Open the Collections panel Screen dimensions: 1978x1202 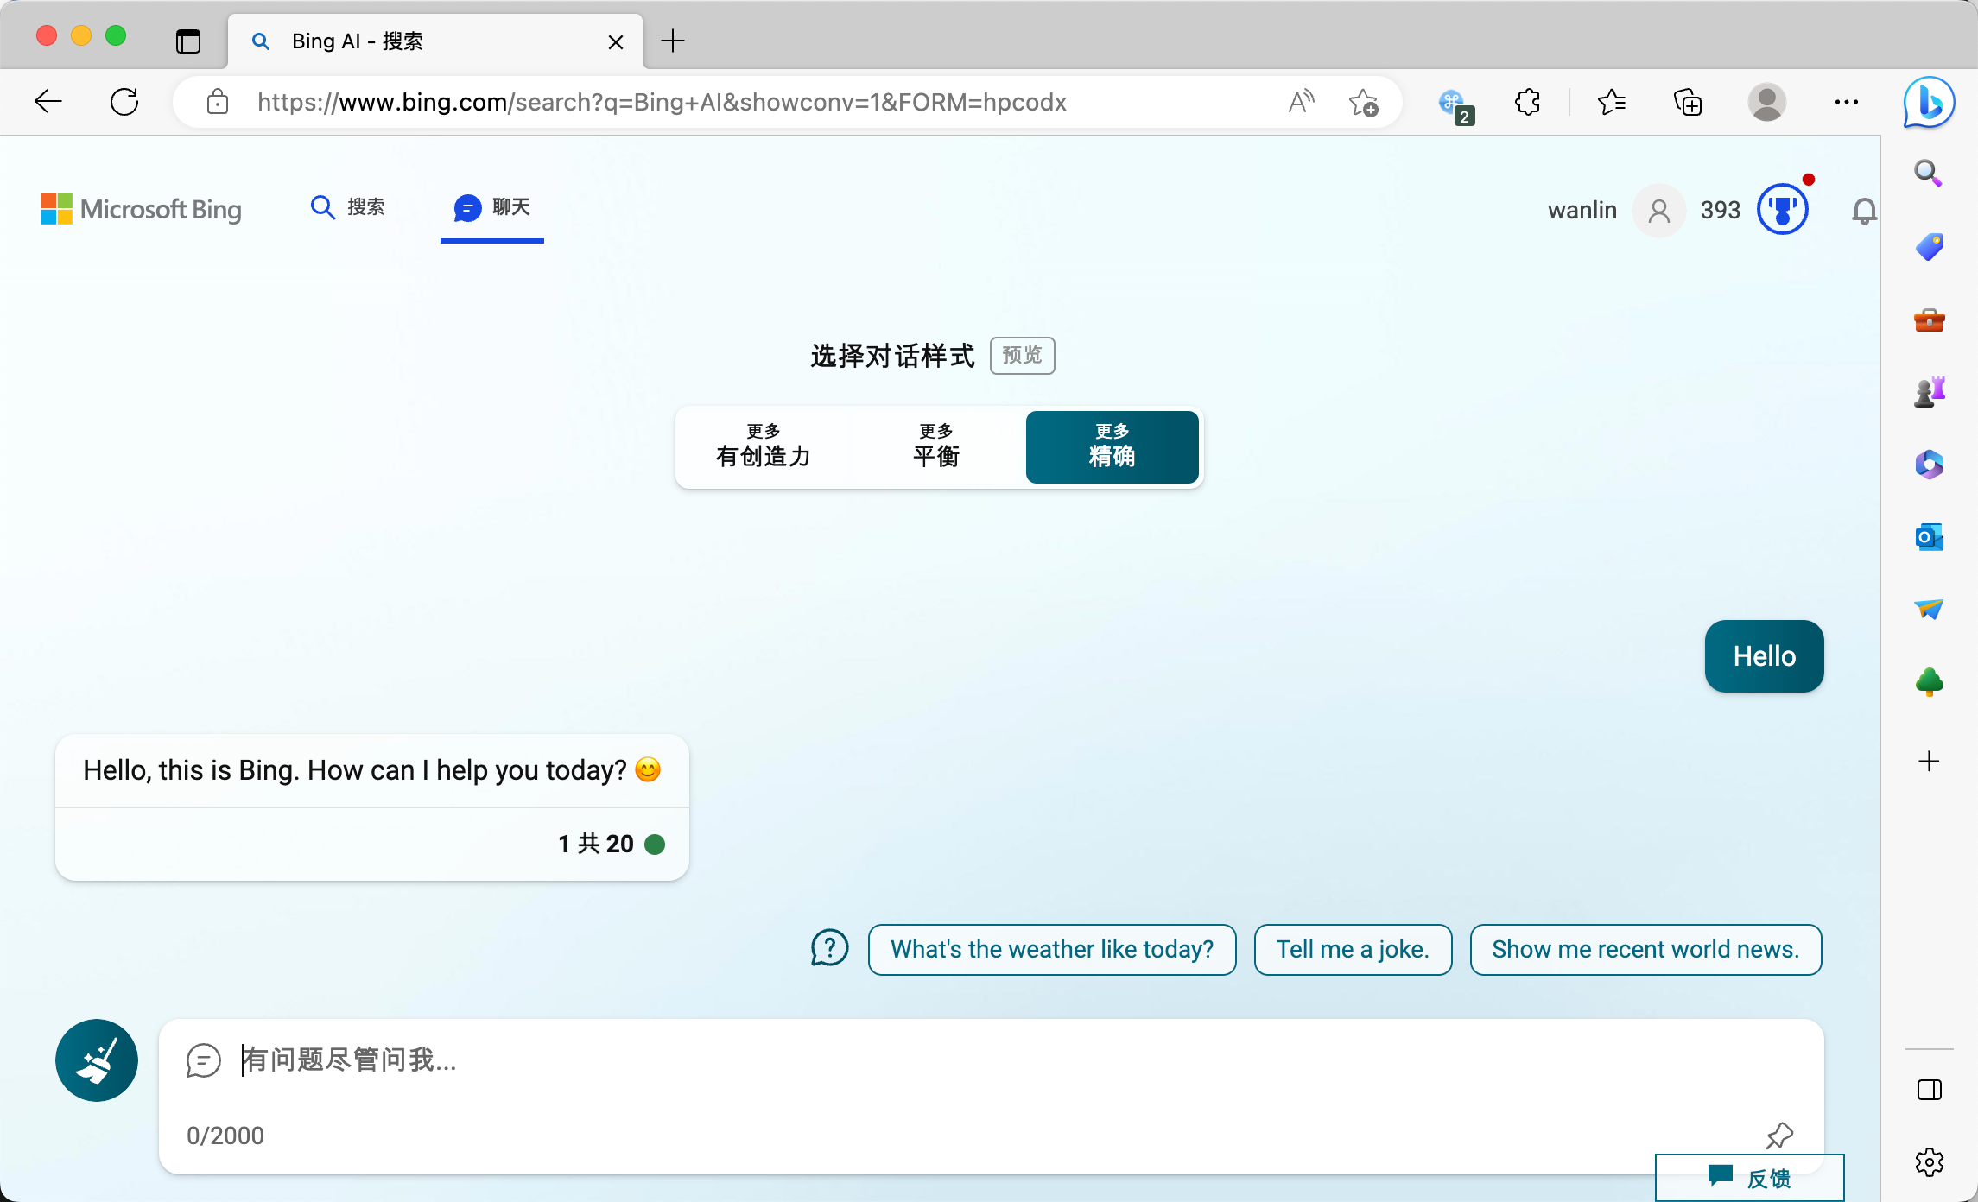pos(1688,102)
